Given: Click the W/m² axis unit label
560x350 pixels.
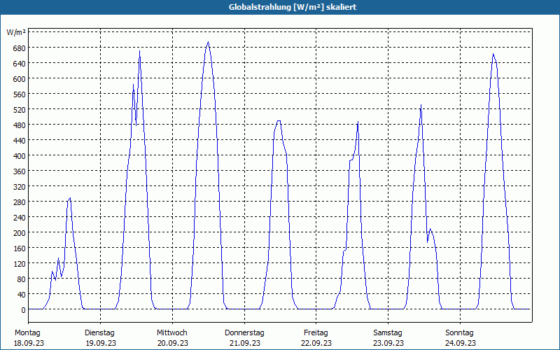Looking at the screenshot, I should coord(16,32).
